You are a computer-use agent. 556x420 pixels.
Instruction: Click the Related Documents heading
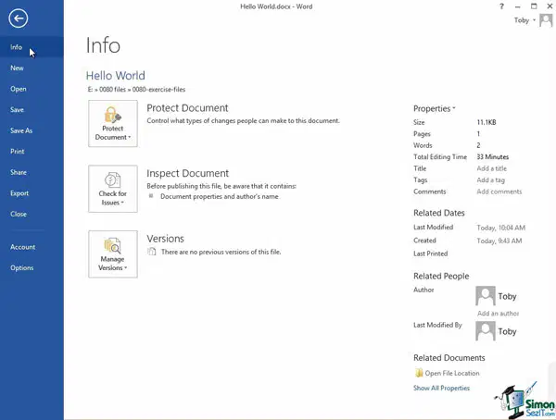click(x=449, y=358)
